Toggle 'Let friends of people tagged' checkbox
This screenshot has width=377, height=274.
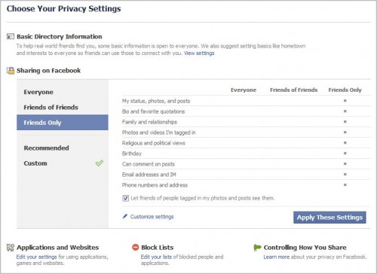pos(125,198)
